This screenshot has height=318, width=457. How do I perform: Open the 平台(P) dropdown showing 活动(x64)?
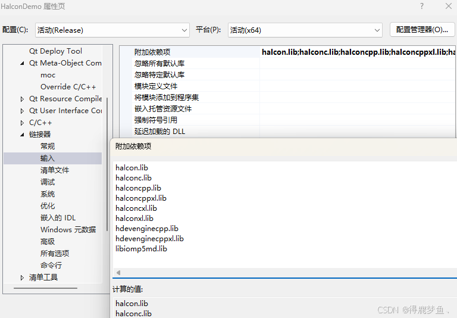pyautogui.click(x=305, y=30)
